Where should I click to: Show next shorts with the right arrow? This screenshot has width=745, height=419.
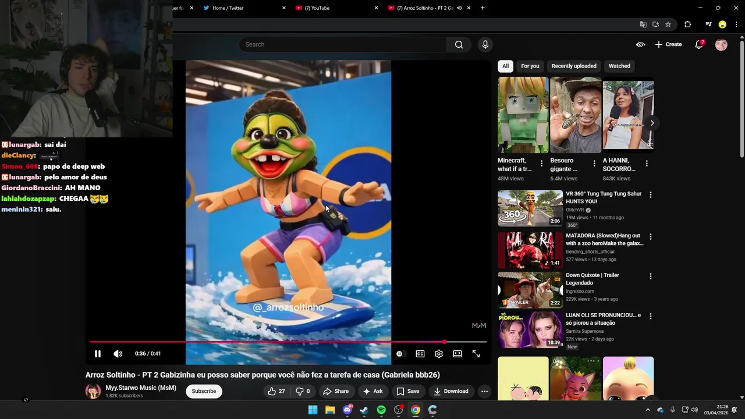coord(652,123)
